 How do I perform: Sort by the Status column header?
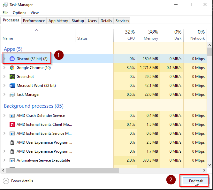click(94, 35)
